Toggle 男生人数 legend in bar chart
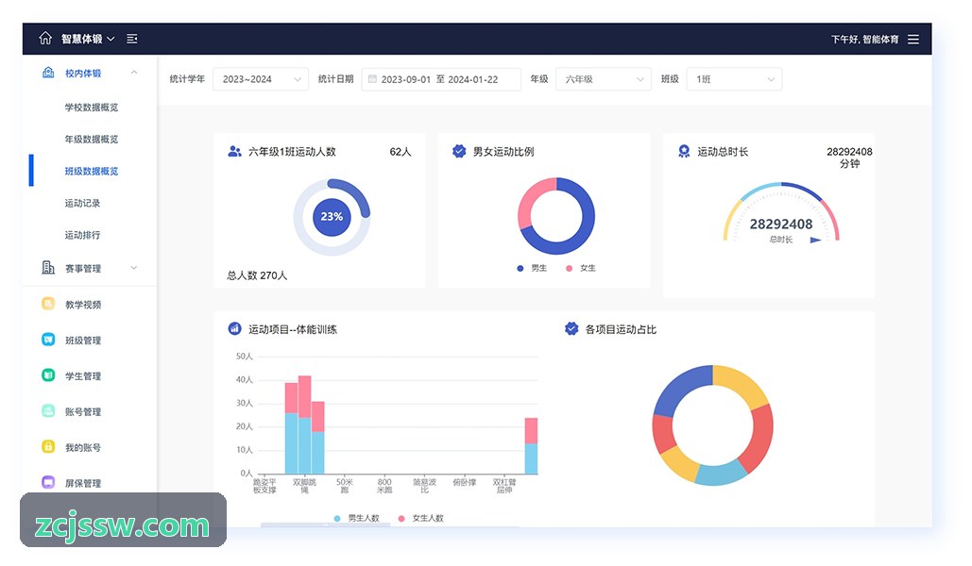This screenshot has height=566, width=972. pos(356,518)
